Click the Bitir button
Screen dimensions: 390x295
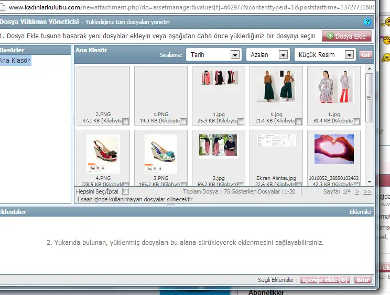(x=363, y=280)
